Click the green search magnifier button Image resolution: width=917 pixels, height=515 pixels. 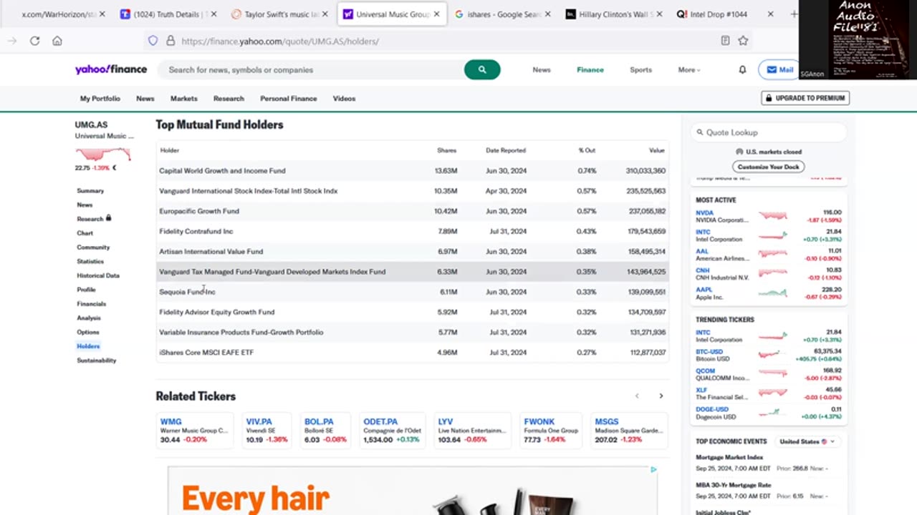tap(482, 69)
